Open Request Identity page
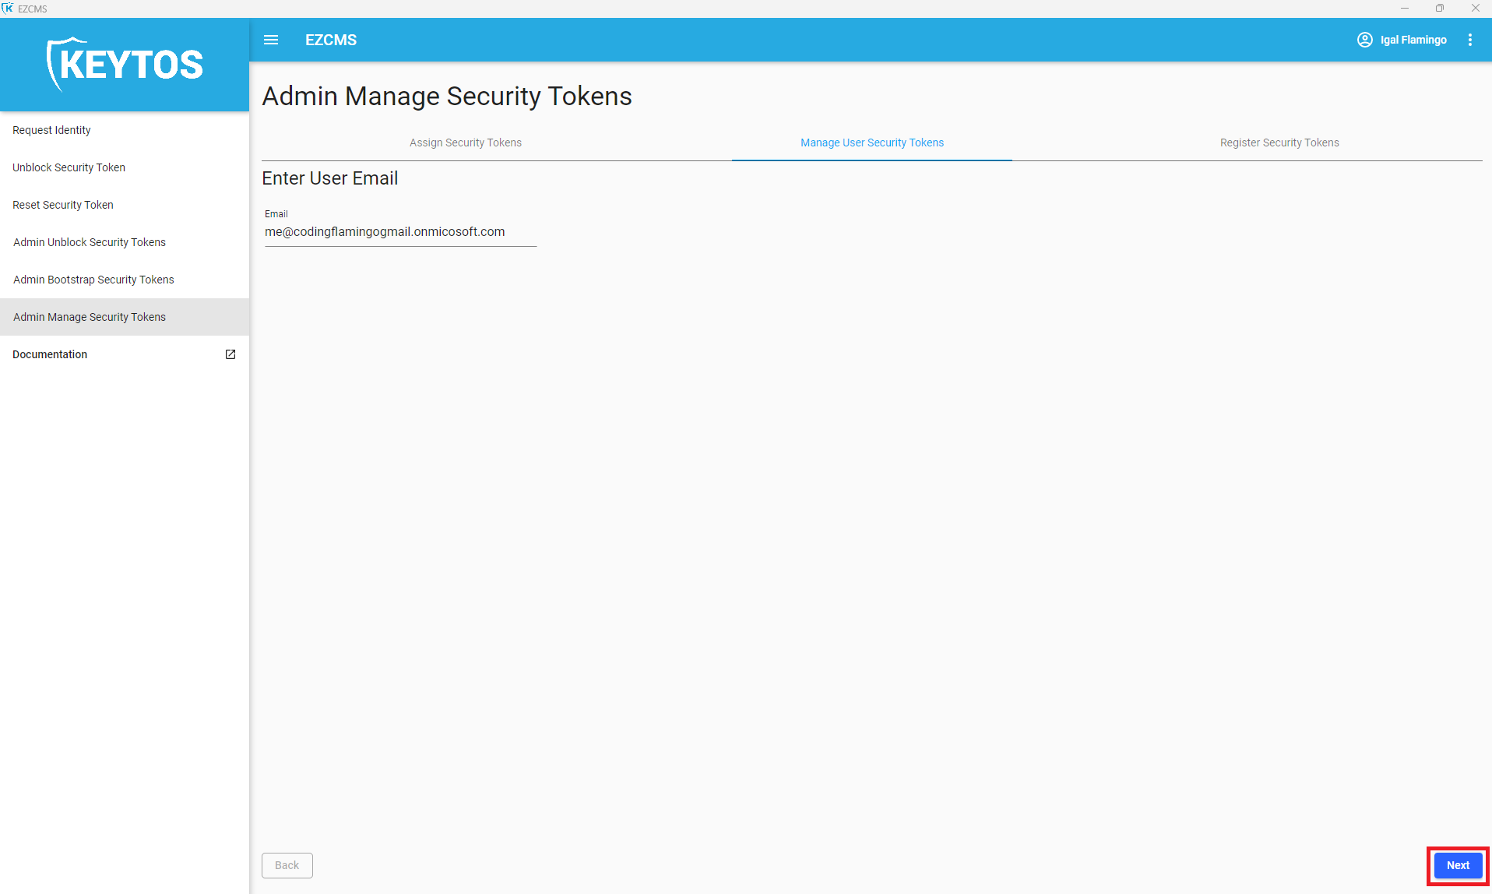 (x=125, y=130)
